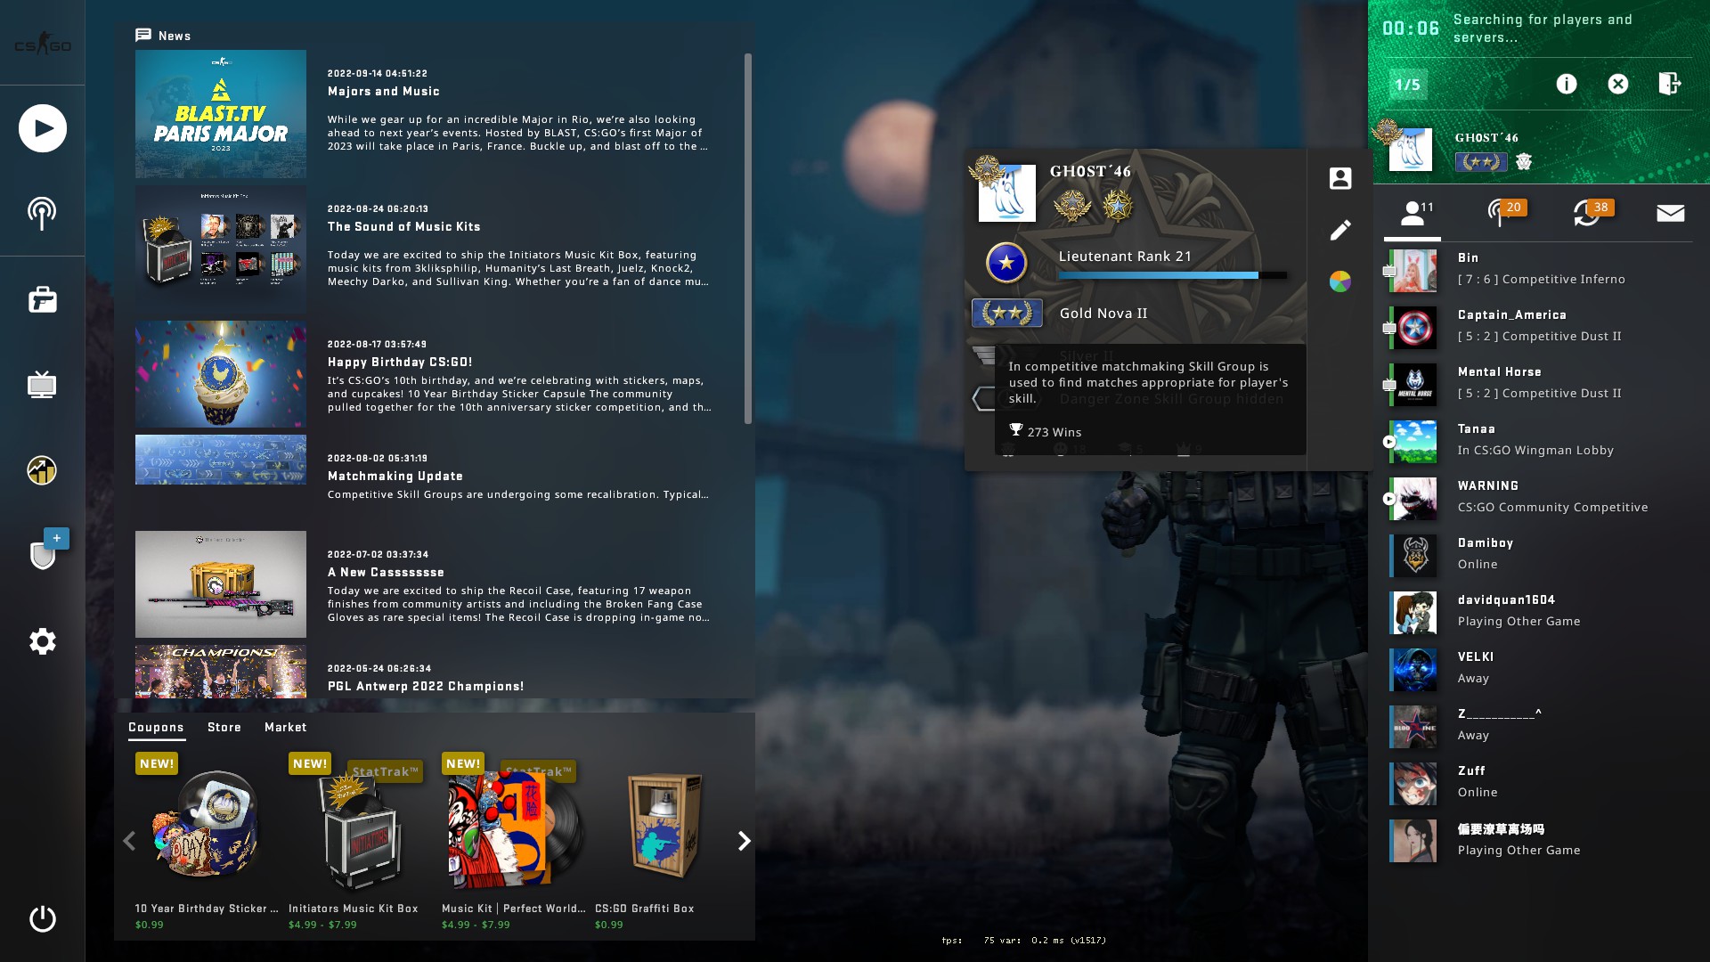Screen dimensions: 1710x962
Task: Open the Majors and Music news article
Action: (x=384, y=91)
